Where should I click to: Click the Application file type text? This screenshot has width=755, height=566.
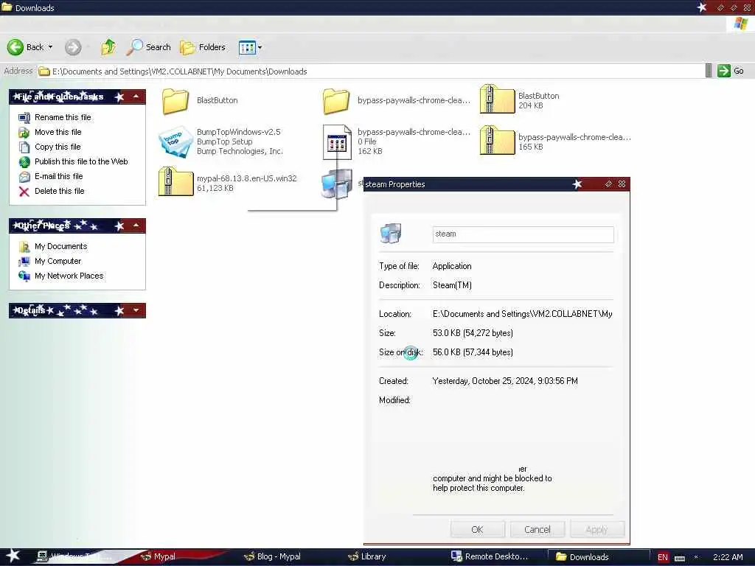[x=452, y=266]
